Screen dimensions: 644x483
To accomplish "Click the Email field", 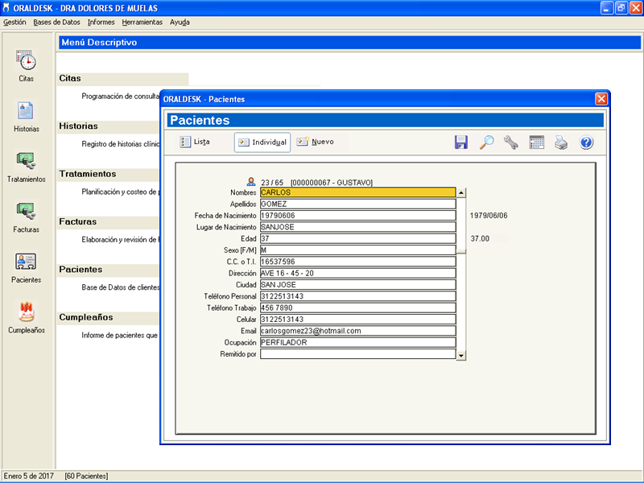I will (x=357, y=331).
